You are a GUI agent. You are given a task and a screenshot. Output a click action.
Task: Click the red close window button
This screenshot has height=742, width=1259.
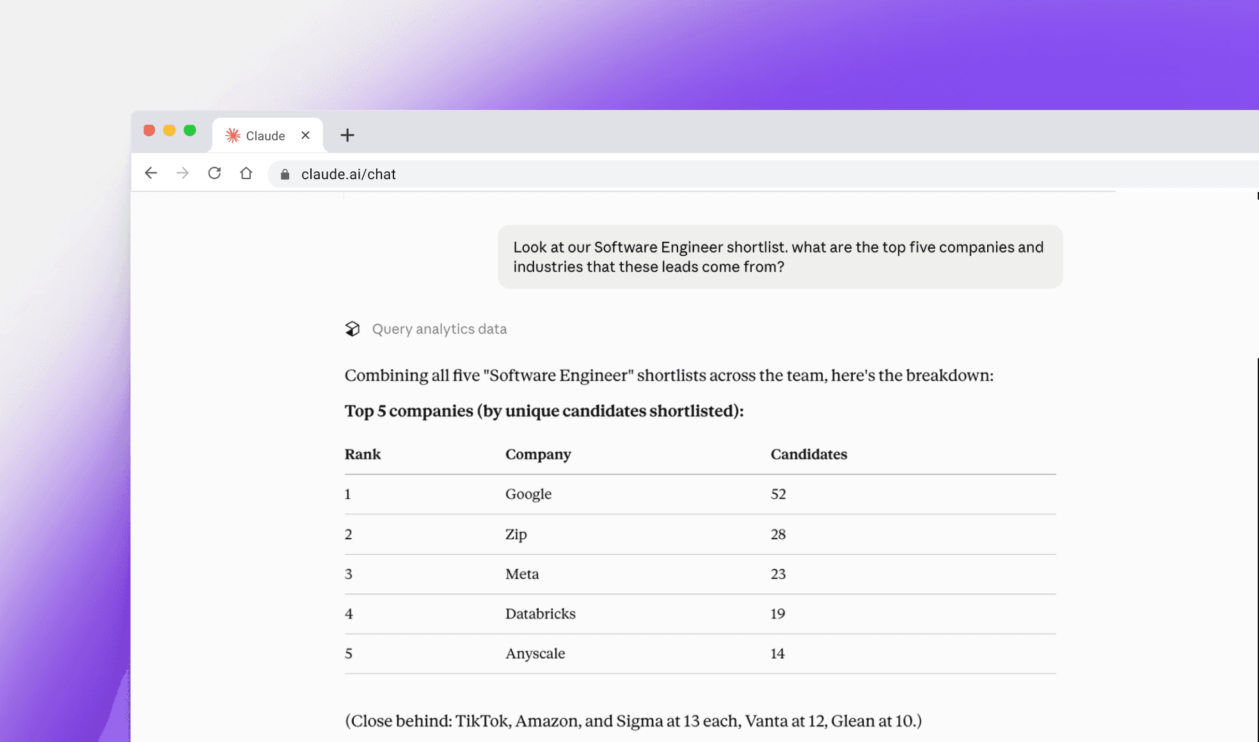pyautogui.click(x=149, y=130)
